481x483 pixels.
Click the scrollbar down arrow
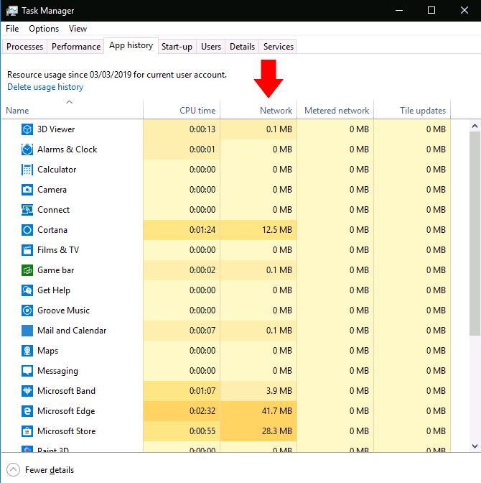[x=475, y=446]
